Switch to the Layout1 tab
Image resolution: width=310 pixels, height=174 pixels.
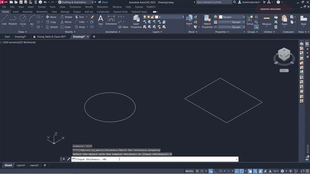click(21, 165)
